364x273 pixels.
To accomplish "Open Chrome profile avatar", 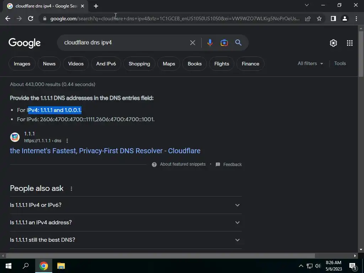I will (x=345, y=18).
